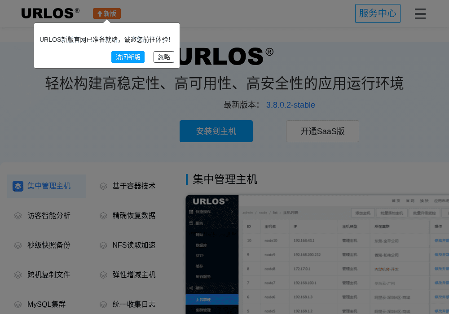Click the orange 新版 upgrade badge
Image resolution: width=449 pixels, height=314 pixels.
pyautogui.click(x=107, y=13)
